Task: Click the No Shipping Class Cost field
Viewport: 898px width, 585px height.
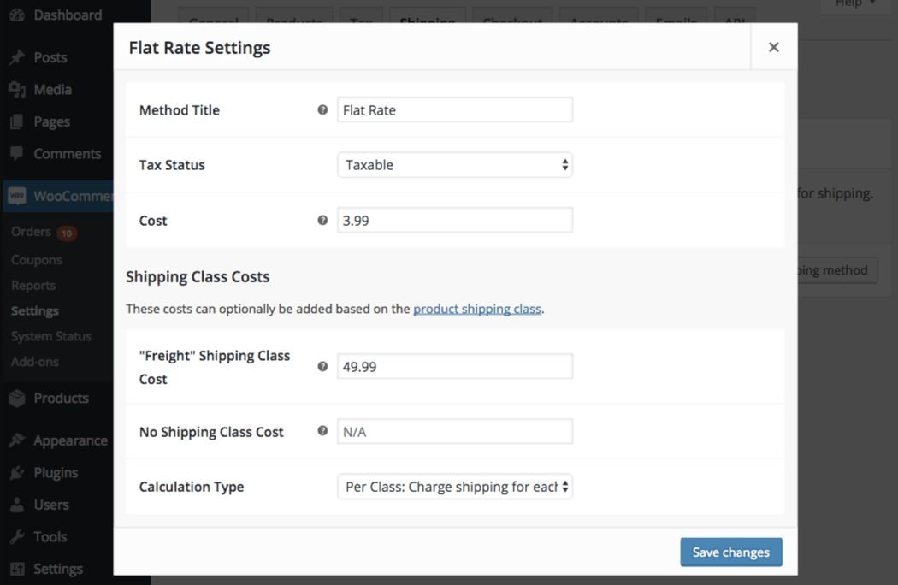Action: [454, 432]
